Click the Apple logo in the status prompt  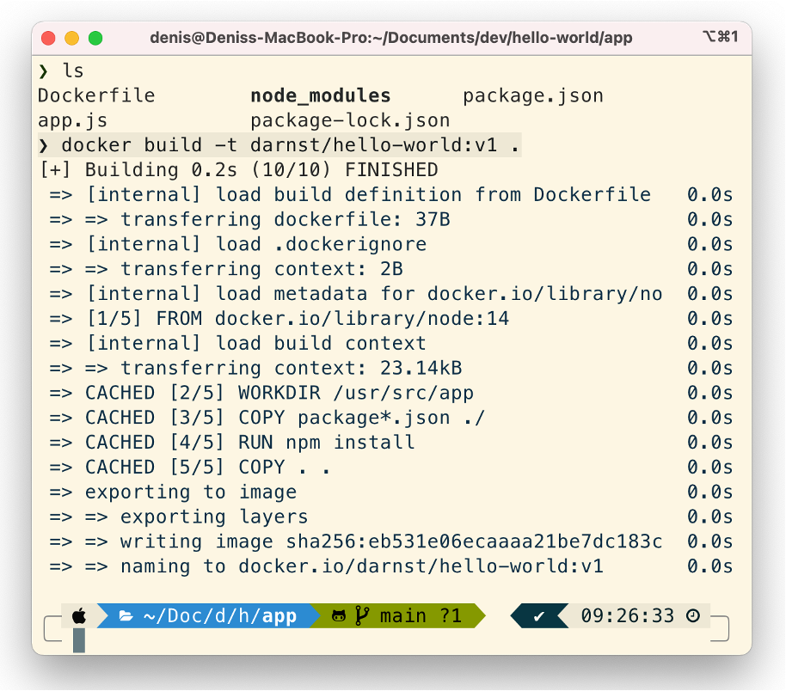point(79,615)
